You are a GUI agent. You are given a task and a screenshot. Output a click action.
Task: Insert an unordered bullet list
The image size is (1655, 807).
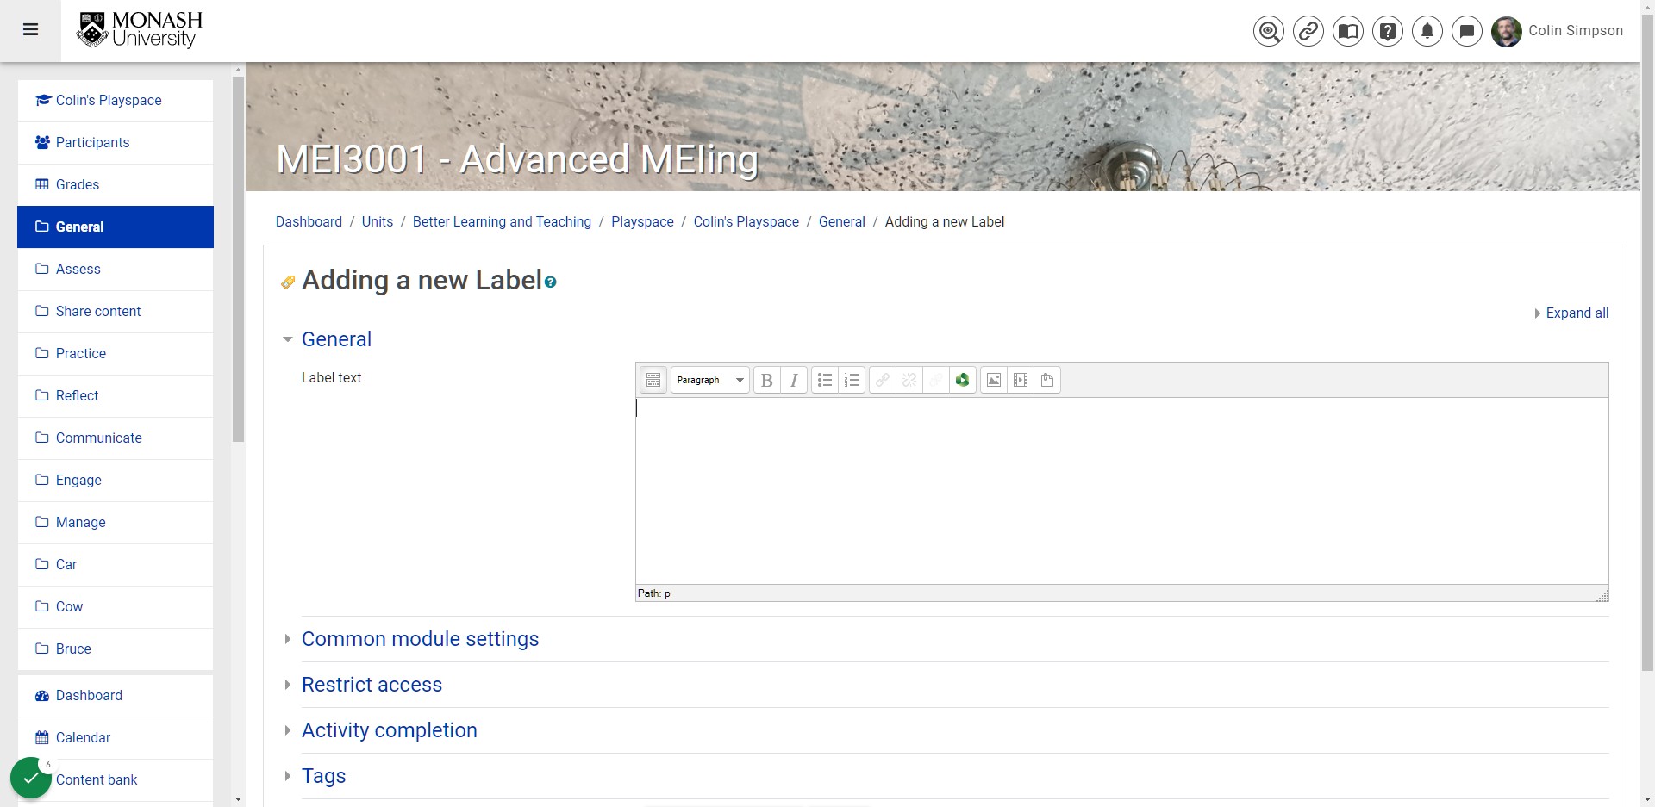pos(825,380)
